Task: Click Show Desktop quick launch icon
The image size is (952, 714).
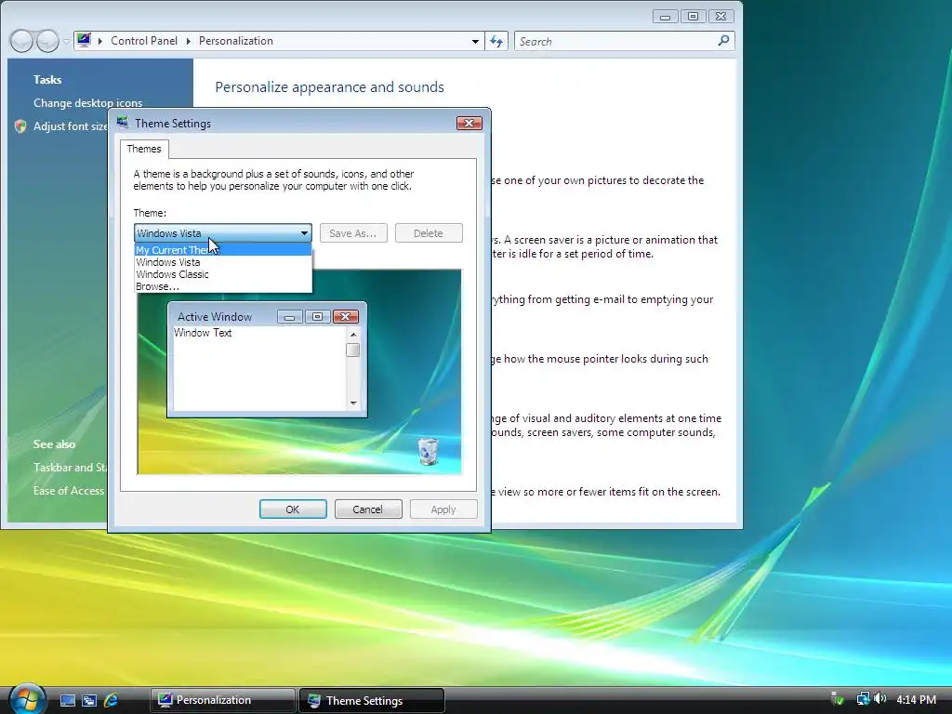Action: [x=67, y=700]
